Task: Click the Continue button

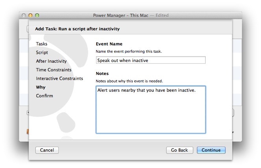Action: [211, 150]
